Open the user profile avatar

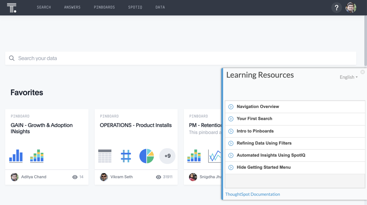pyautogui.click(x=351, y=8)
